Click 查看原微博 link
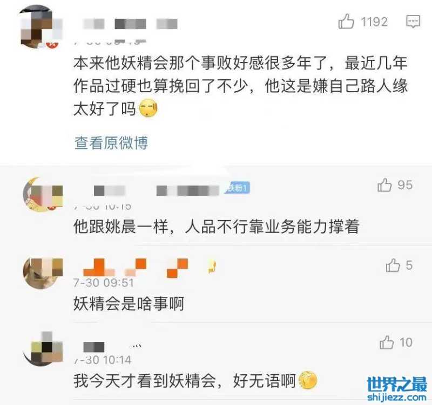 pyautogui.click(x=111, y=143)
